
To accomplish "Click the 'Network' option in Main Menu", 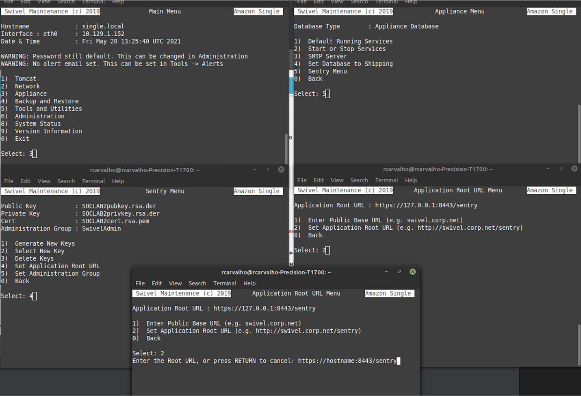I will pyautogui.click(x=27, y=86).
